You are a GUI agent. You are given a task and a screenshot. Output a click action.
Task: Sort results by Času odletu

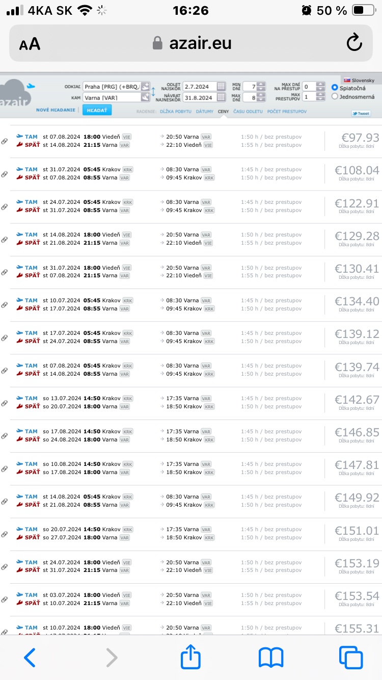point(248,111)
